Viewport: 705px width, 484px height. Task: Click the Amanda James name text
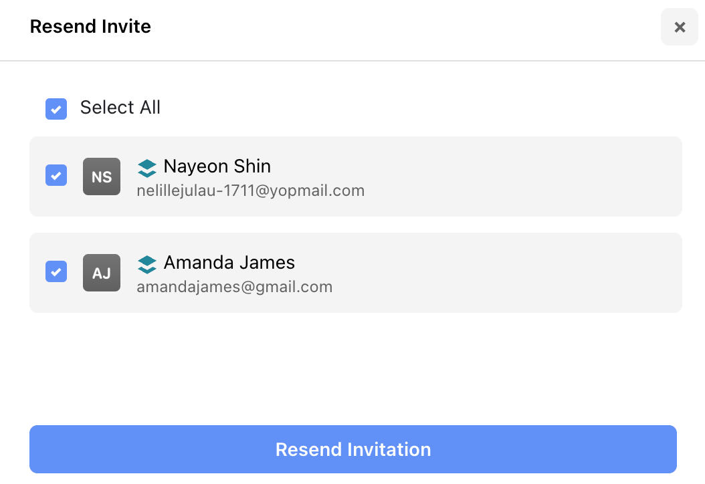(x=229, y=262)
